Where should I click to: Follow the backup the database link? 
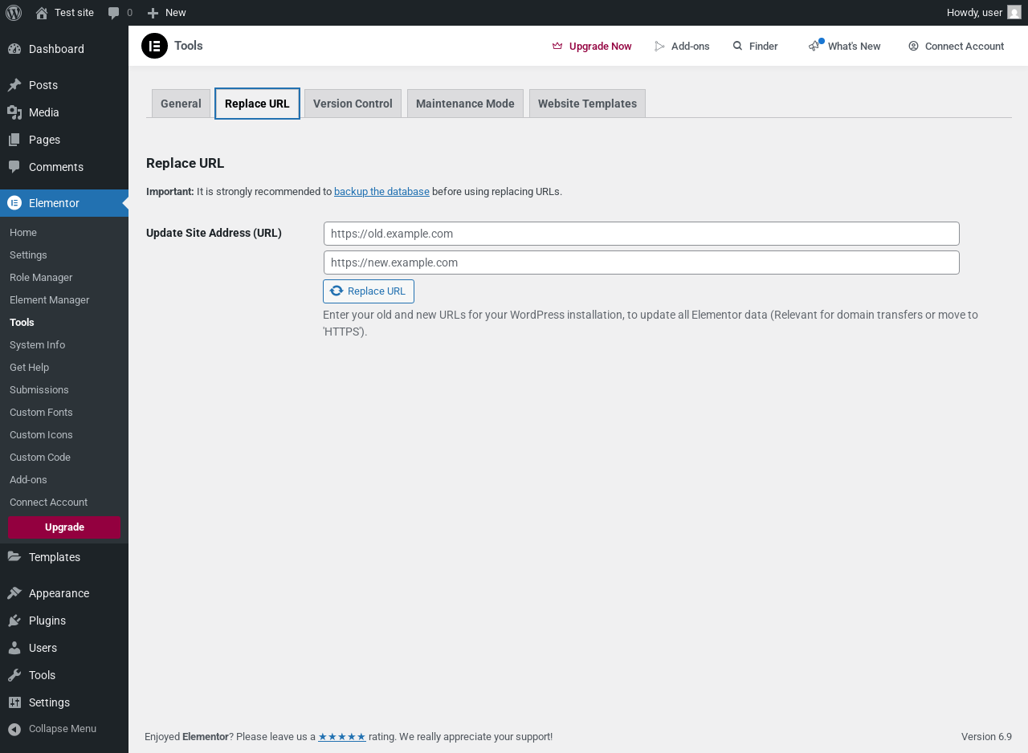tap(381, 192)
